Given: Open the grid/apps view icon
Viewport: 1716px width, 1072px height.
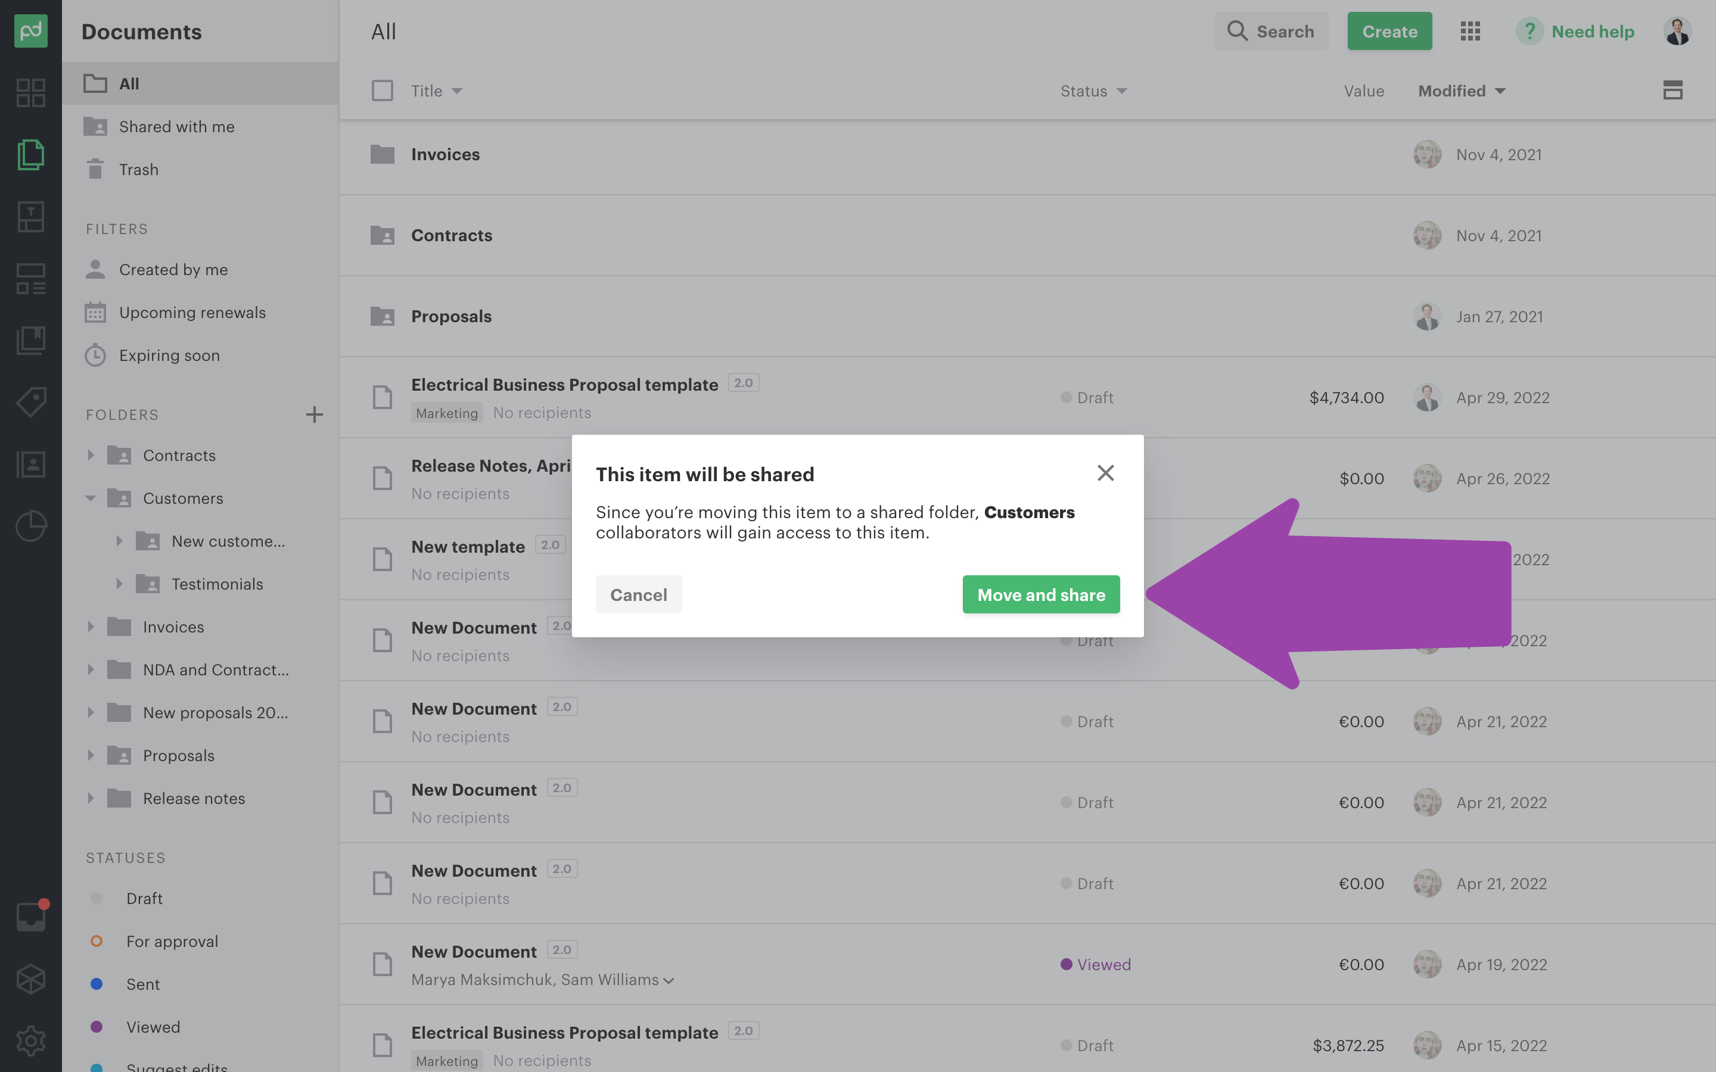Looking at the screenshot, I should coord(1470,31).
